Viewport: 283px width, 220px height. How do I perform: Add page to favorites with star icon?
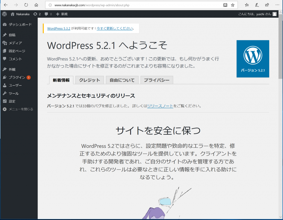click(233, 5)
